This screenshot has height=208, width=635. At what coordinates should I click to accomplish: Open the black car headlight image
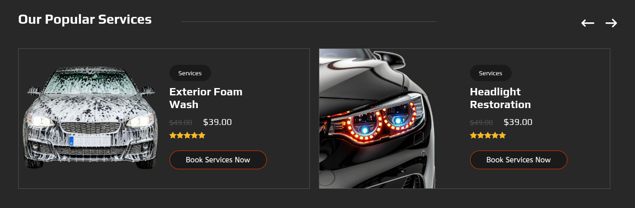[377, 119]
